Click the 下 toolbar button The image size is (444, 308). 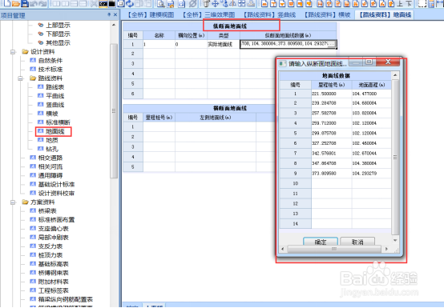(x=409, y=3)
